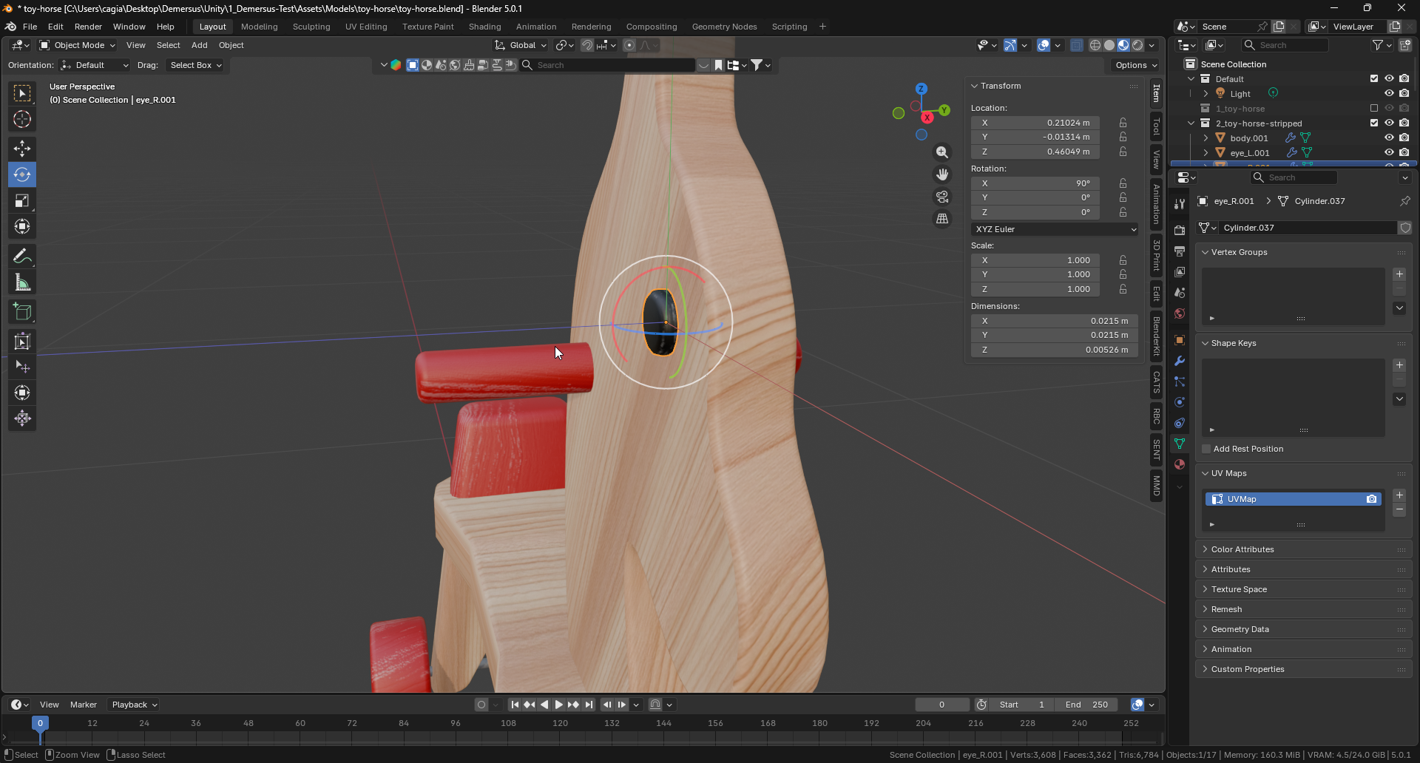Screen dimensions: 1420x763
Task: Lock the Location X transform
Action: pyautogui.click(x=1123, y=123)
